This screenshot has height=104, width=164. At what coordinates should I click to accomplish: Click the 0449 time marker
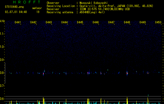point(143,22)
